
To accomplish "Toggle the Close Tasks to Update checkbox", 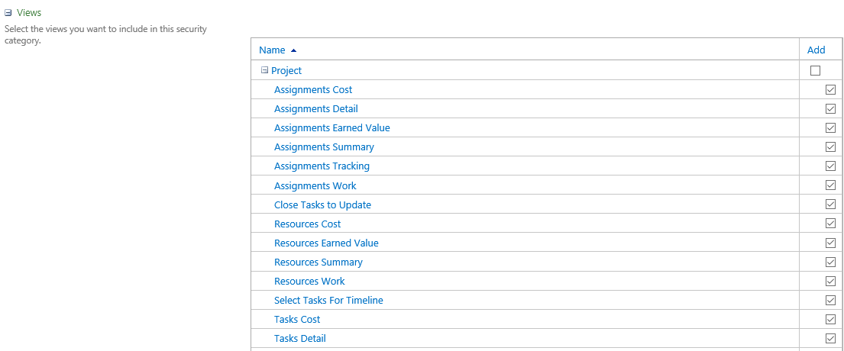I will 830,204.
